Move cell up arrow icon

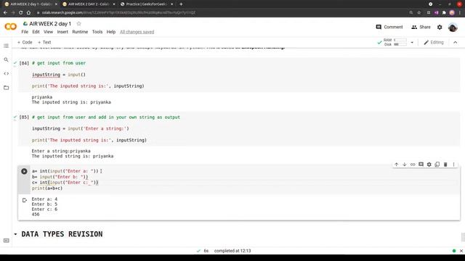coord(397,165)
